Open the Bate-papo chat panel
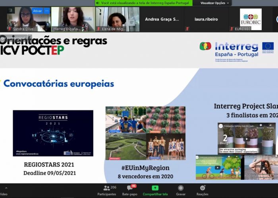The height and width of the screenshot is (198, 278). (x=130, y=190)
